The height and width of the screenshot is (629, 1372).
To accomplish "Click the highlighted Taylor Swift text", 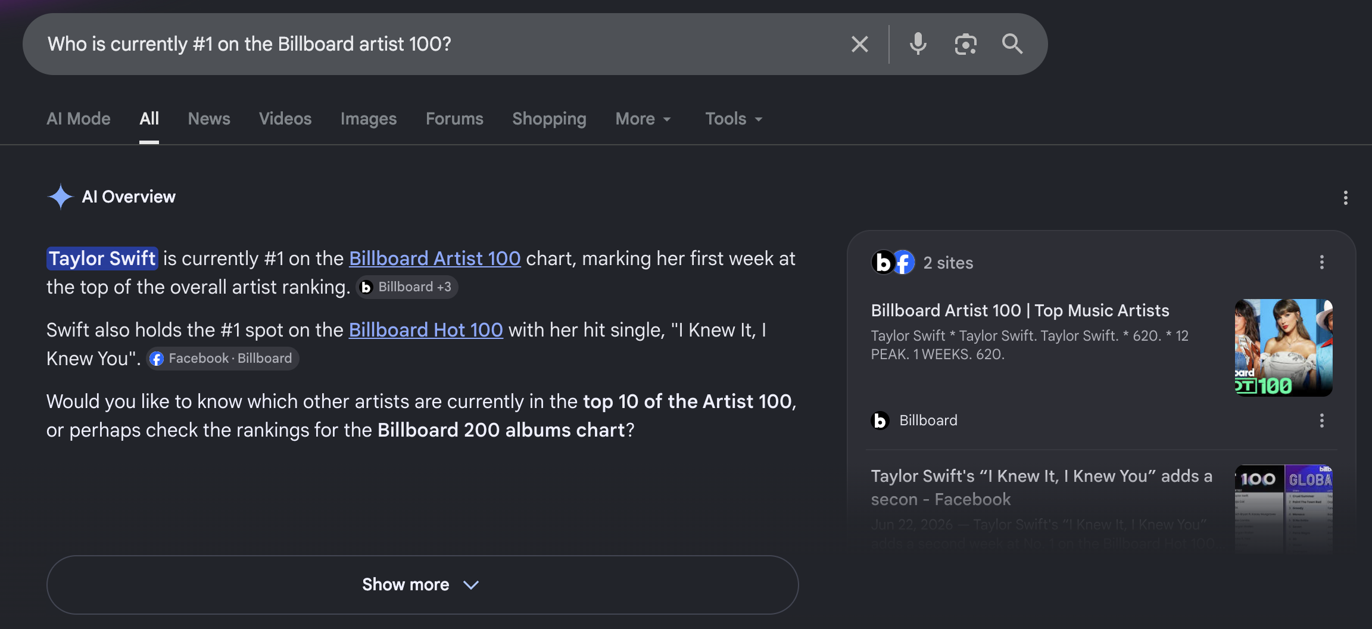I will click(x=102, y=259).
